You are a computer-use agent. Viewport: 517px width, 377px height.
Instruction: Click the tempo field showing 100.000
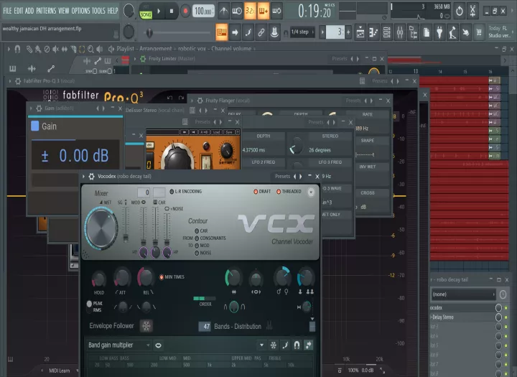pyautogui.click(x=202, y=11)
